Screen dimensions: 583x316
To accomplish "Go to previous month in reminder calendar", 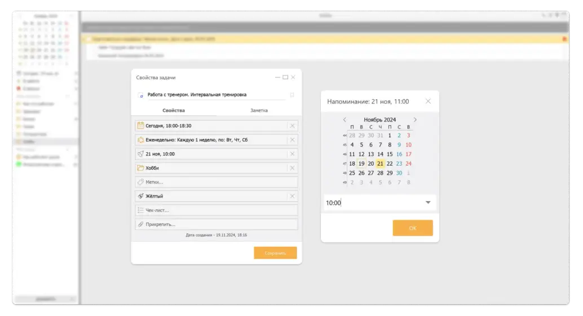I will [345, 119].
